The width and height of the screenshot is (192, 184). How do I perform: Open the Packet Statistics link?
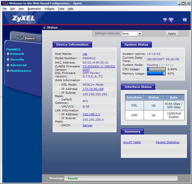(x=167, y=142)
